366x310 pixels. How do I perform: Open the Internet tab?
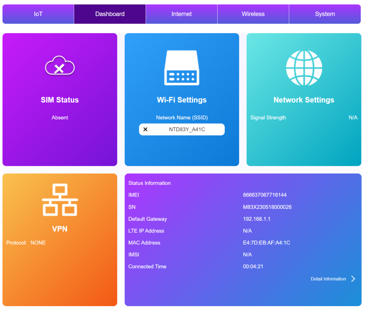click(182, 14)
